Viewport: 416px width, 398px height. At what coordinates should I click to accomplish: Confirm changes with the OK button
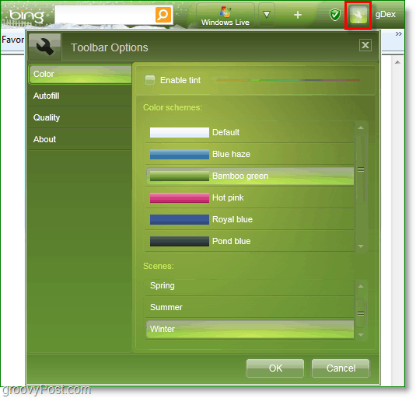275,368
